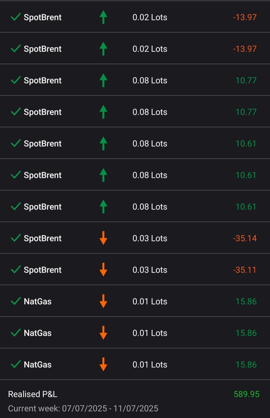Click the 0.03 Lots text on -35.14 row
Viewport: 270px width, 418px height.
(150, 238)
